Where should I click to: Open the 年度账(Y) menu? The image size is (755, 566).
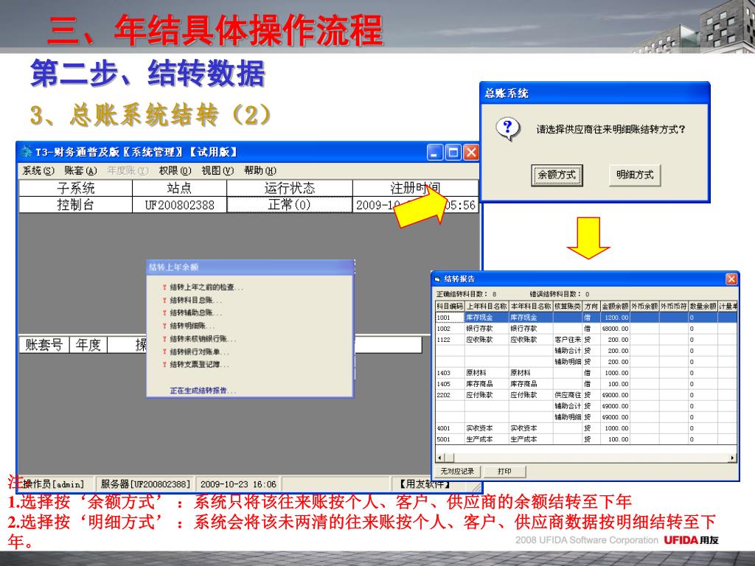(x=128, y=170)
